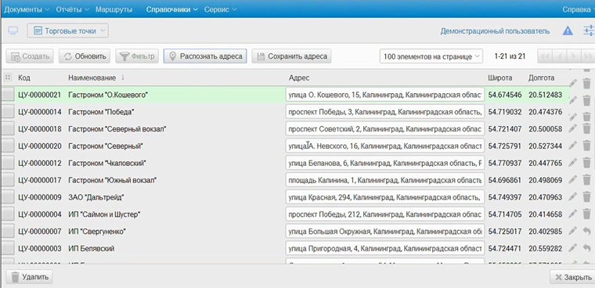Tick row selector for ЦУ-00000017
This screenshot has height=288, width=595.
click(7, 180)
